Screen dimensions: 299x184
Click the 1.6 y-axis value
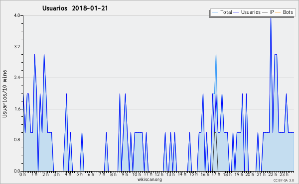(x=17, y=109)
